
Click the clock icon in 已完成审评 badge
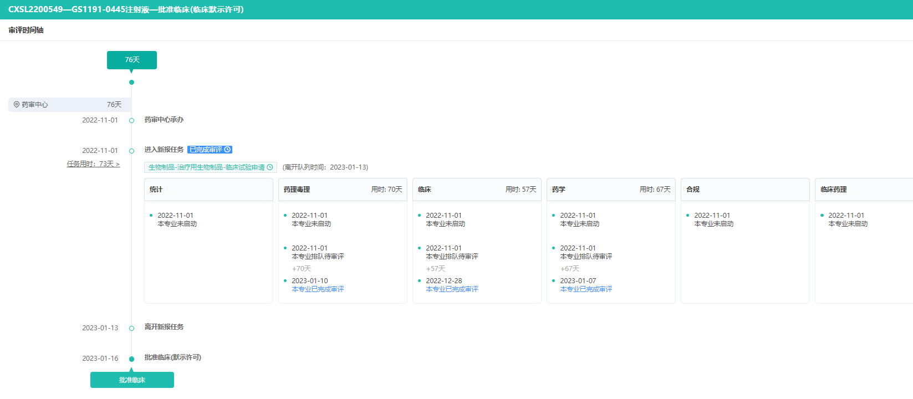(x=227, y=150)
